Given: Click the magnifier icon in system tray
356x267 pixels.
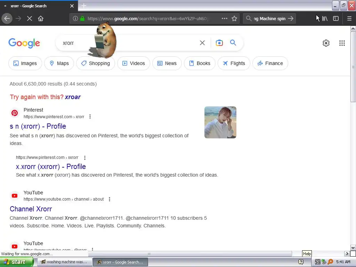Looking at the screenshot, I should pos(330,262).
